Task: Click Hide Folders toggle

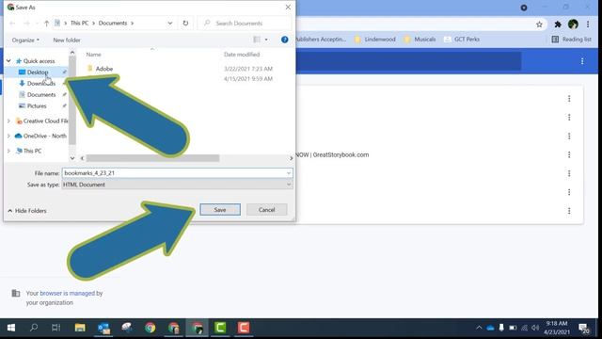Action: [27, 211]
